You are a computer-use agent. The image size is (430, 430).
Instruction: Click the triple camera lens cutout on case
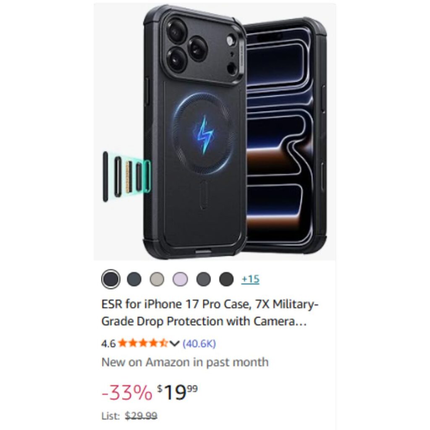pyautogui.click(x=187, y=45)
